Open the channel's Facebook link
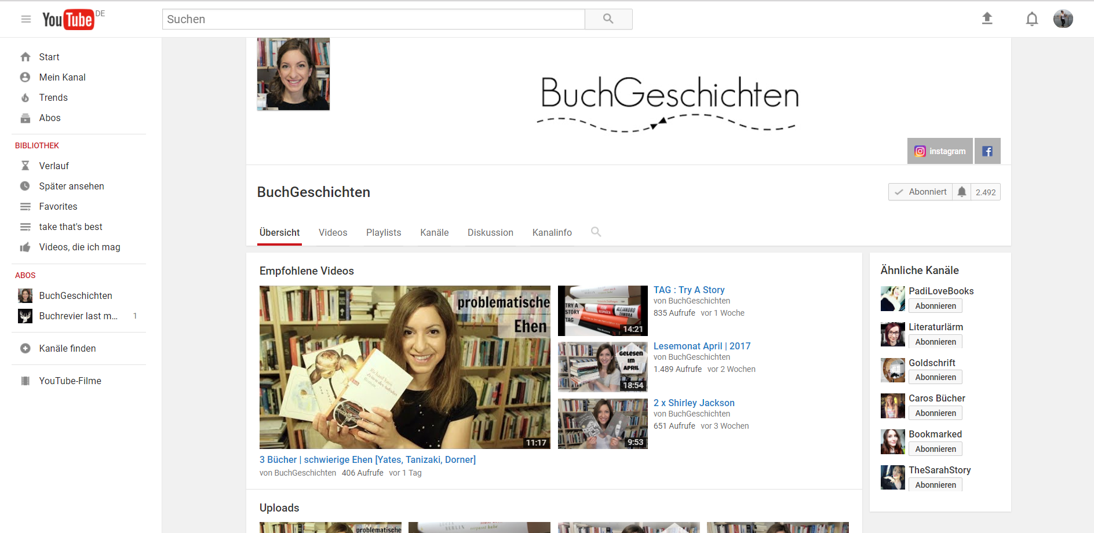The height and width of the screenshot is (533, 1094). pyautogui.click(x=987, y=151)
